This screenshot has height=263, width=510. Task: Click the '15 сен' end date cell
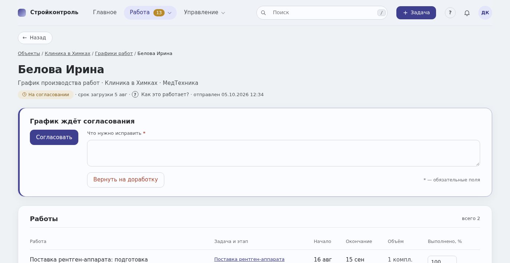[355, 260]
